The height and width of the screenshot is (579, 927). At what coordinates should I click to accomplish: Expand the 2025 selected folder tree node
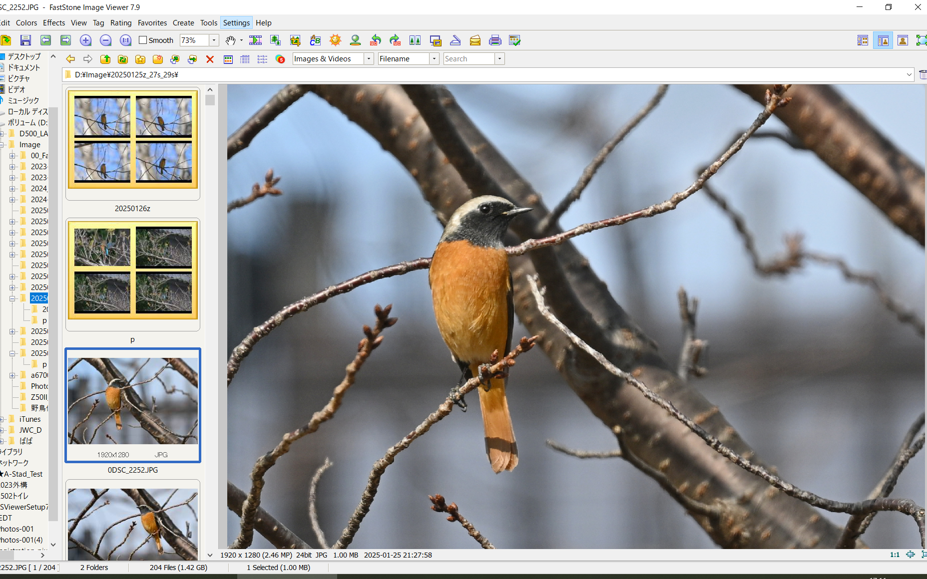[12, 298]
